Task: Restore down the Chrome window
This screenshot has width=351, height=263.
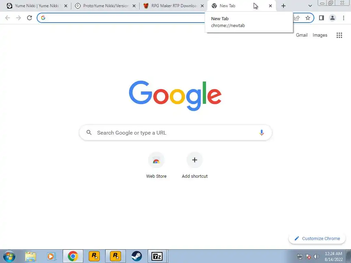Action: click(x=330, y=3)
